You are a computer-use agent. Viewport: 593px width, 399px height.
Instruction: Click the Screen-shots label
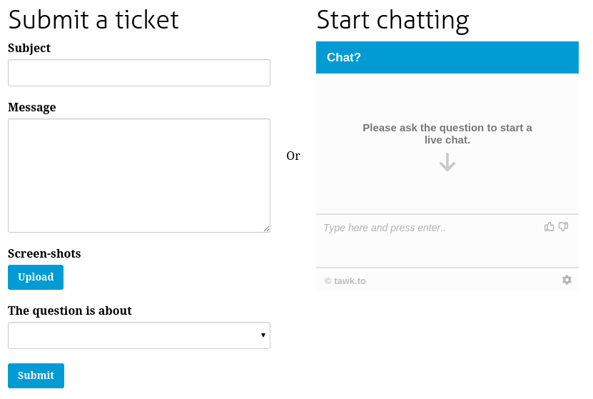coord(44,253)
